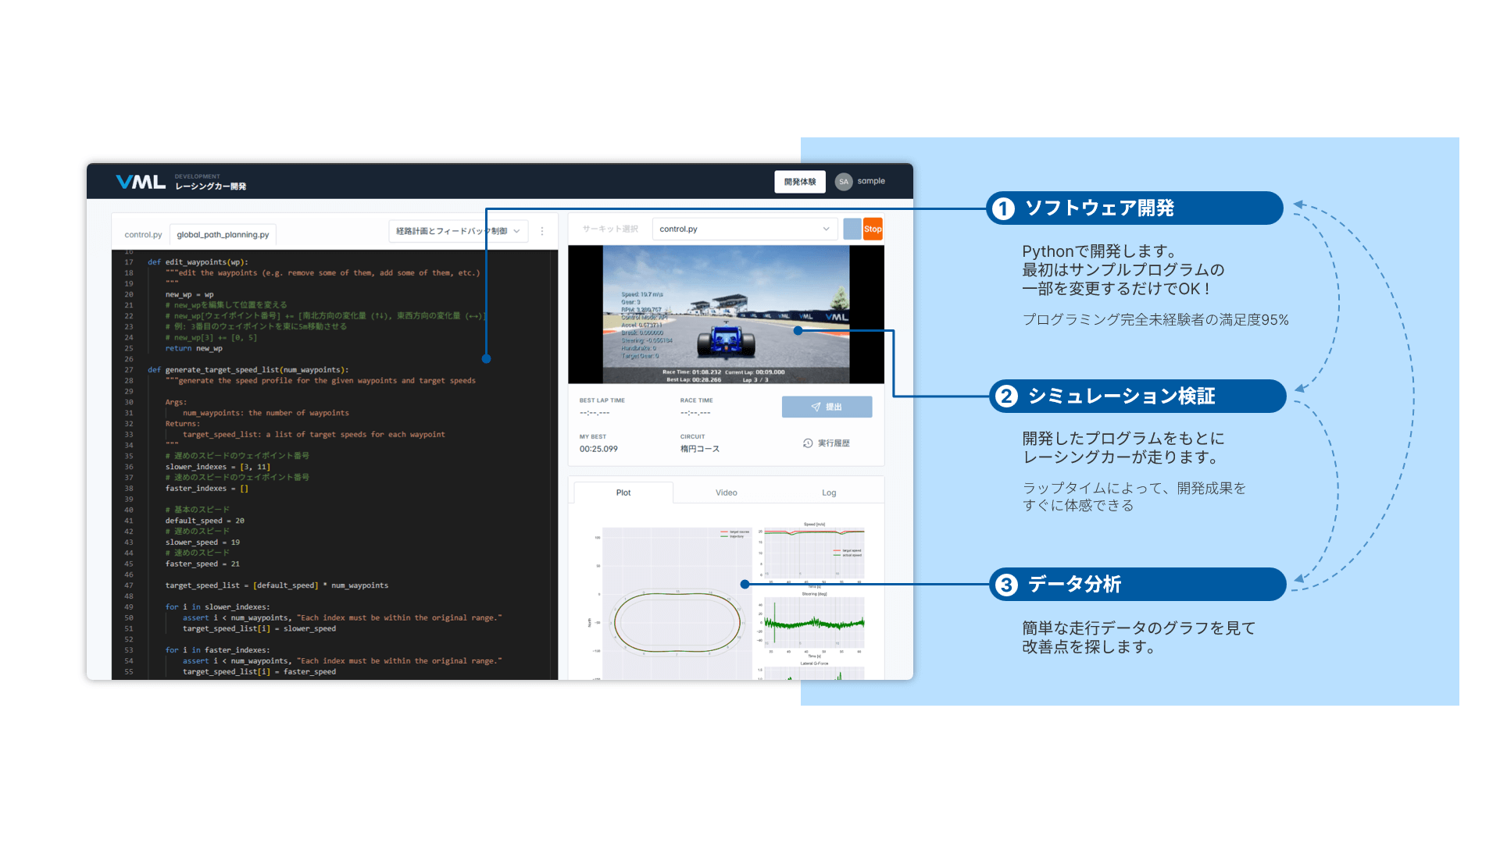
Task: Click the SA user avatar icon
Action: coord(843,181)
